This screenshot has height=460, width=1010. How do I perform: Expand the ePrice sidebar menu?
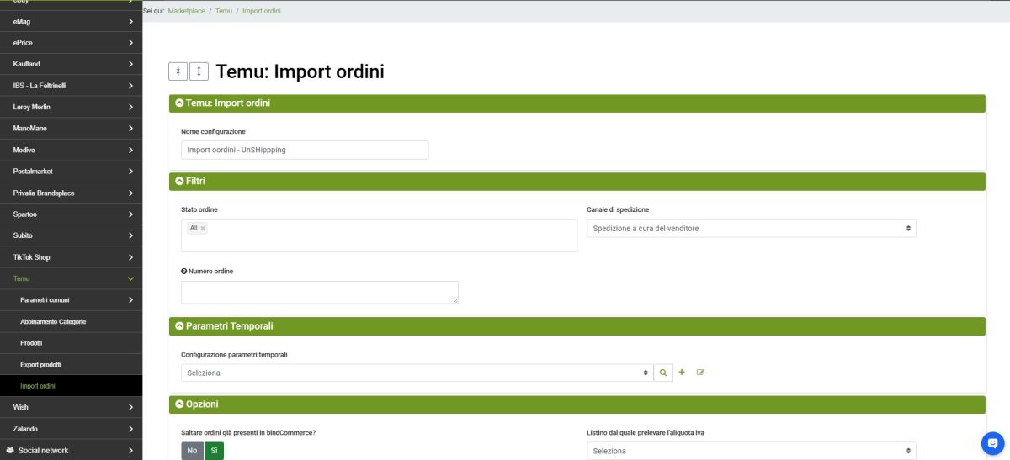[x=71, y=42]
